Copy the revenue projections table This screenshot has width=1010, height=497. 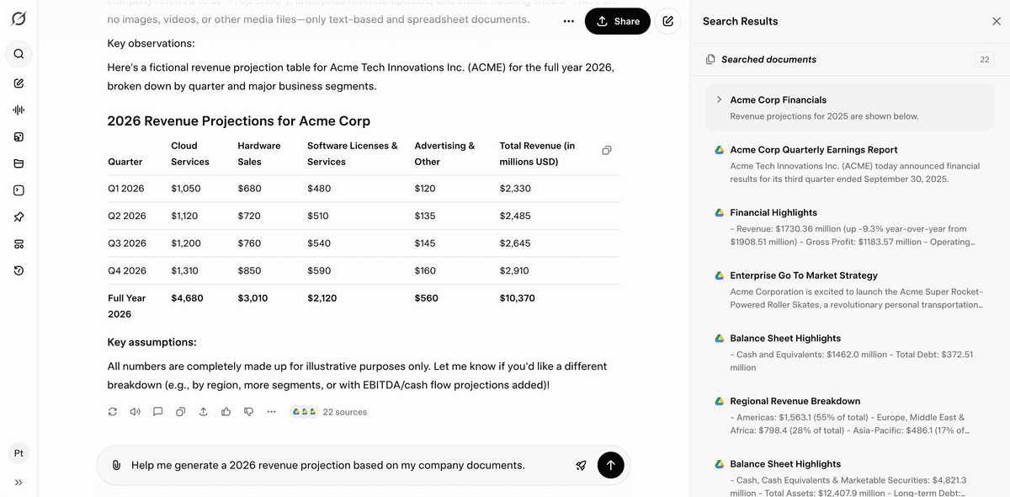pos(607,151)
